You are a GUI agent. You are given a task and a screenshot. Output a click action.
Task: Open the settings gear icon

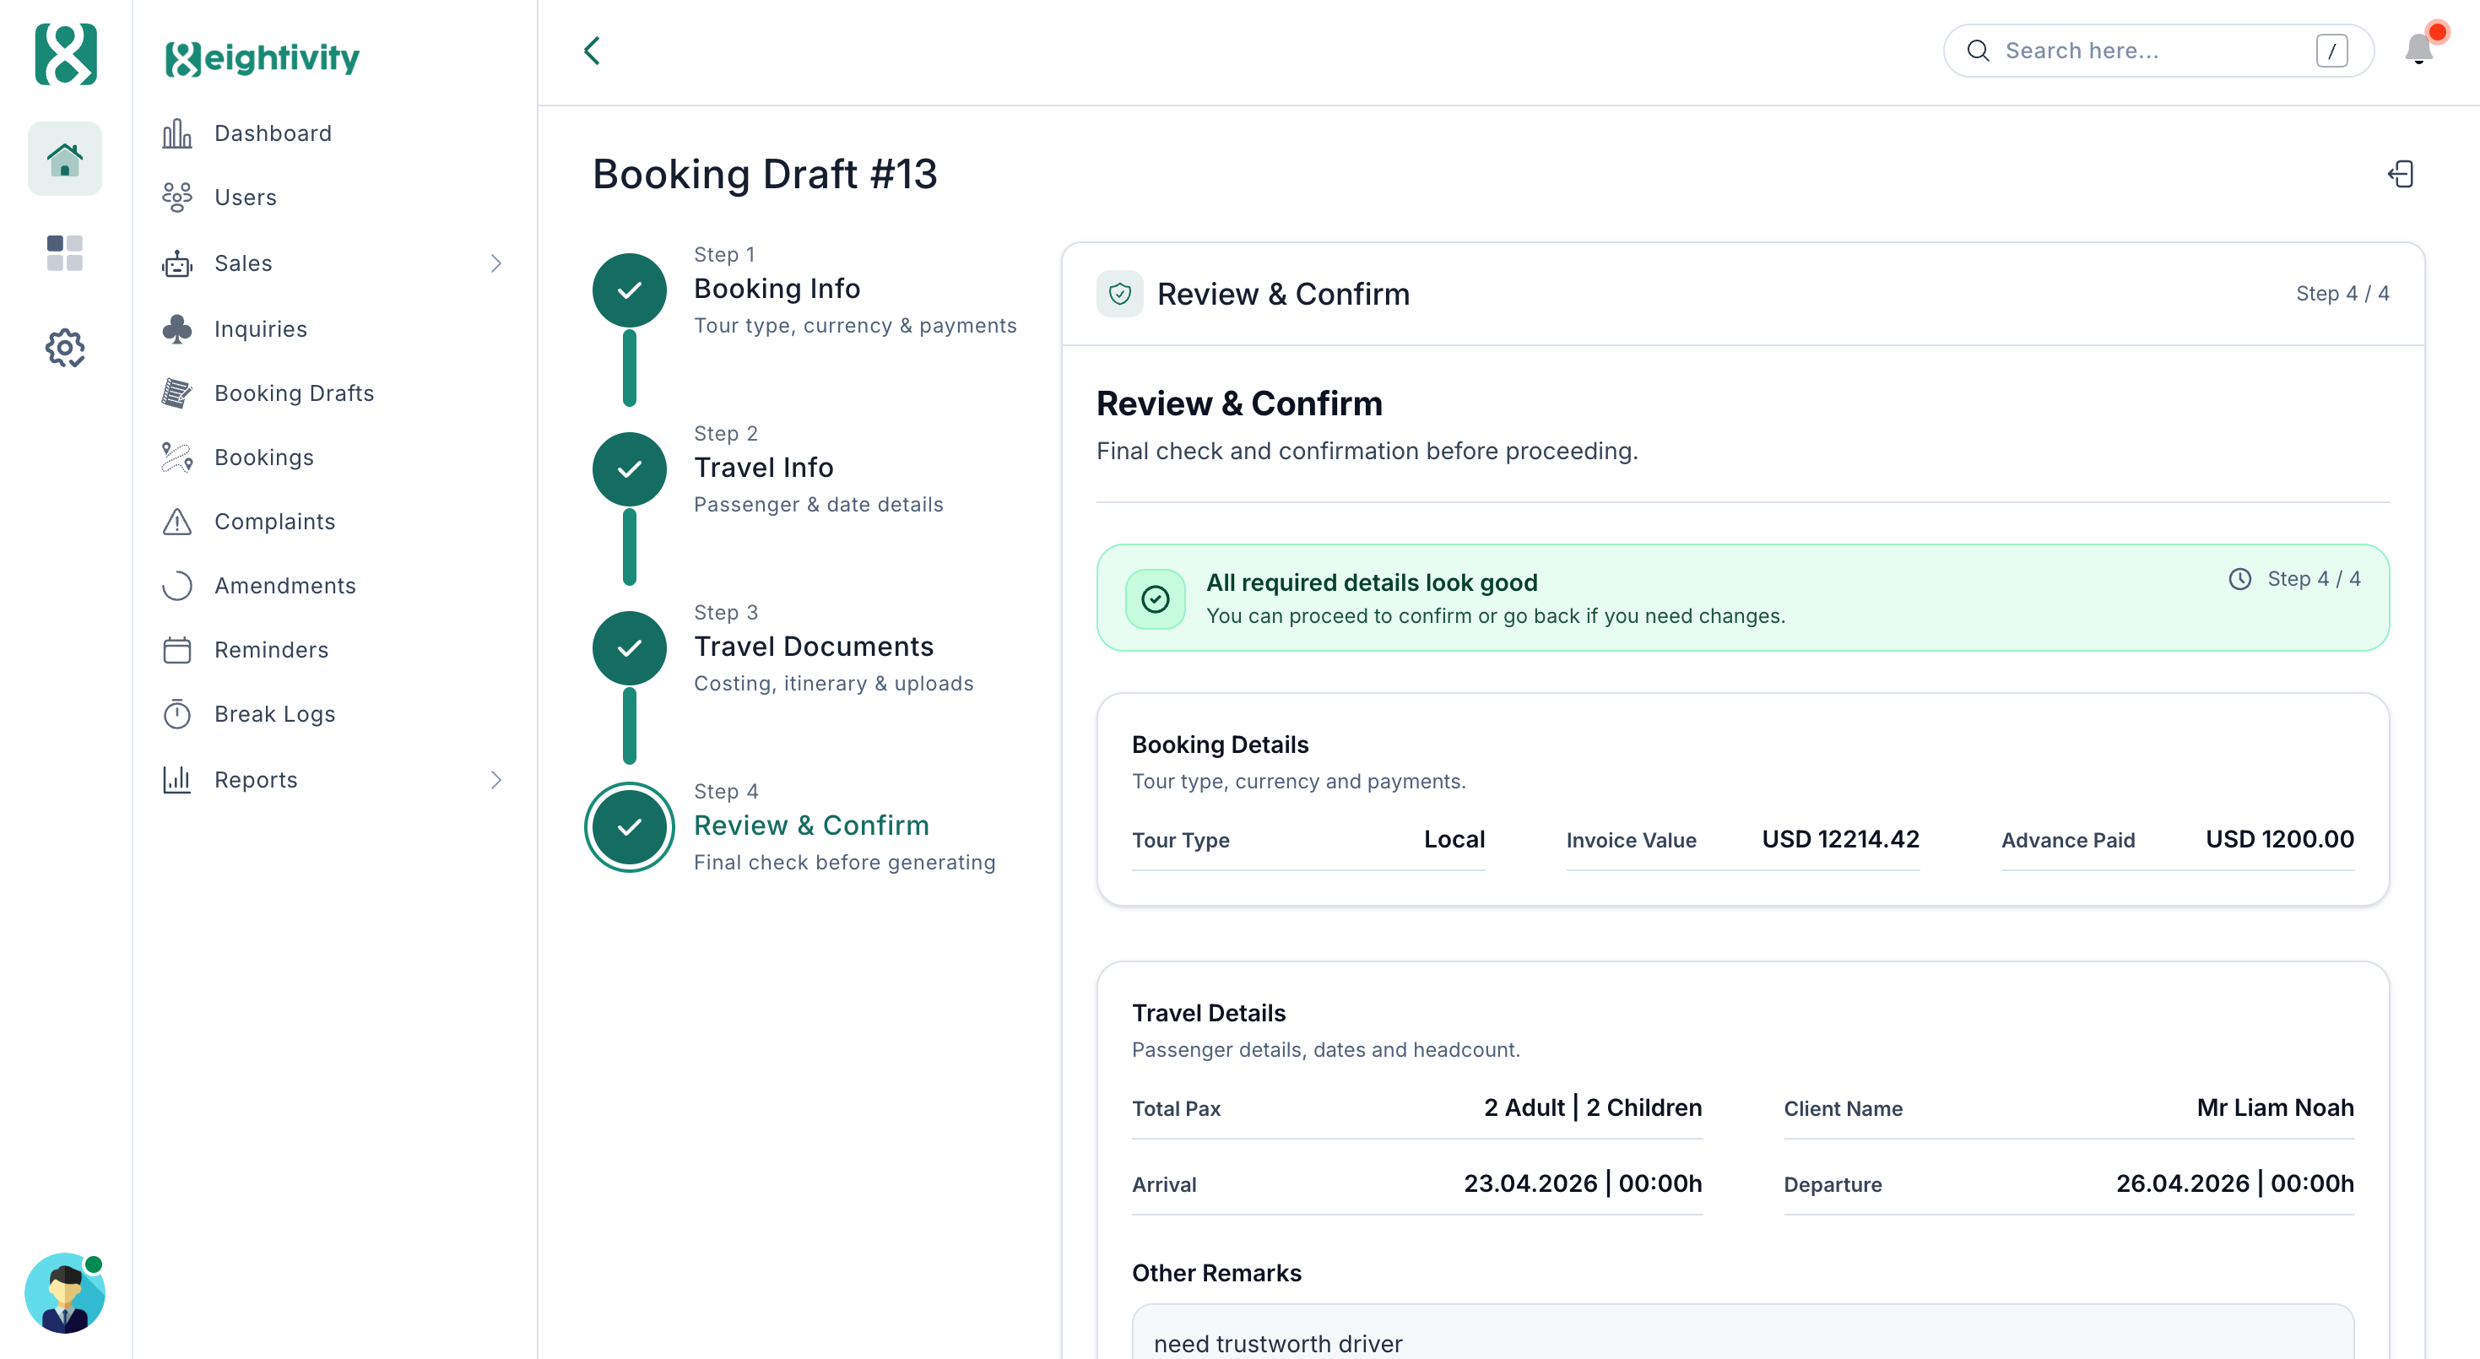coord(64,348)
